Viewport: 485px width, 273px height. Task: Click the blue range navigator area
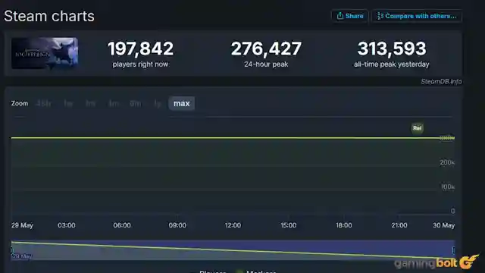point(233,249)
